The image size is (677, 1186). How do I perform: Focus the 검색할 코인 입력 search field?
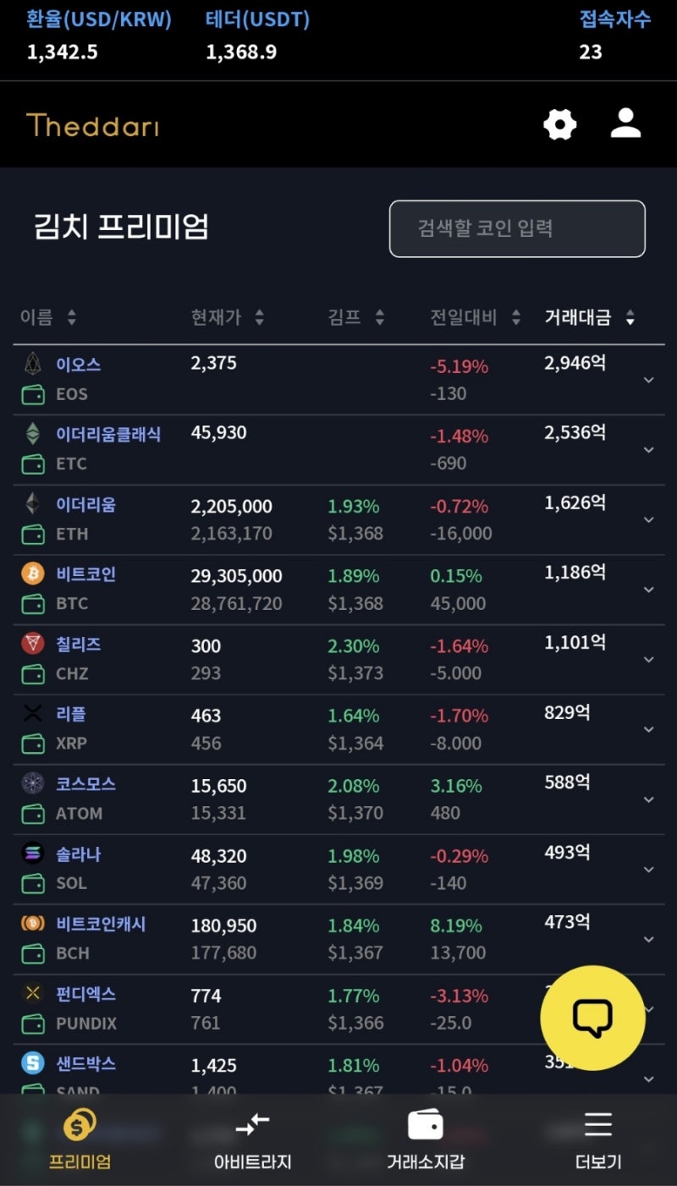point(517,228)
